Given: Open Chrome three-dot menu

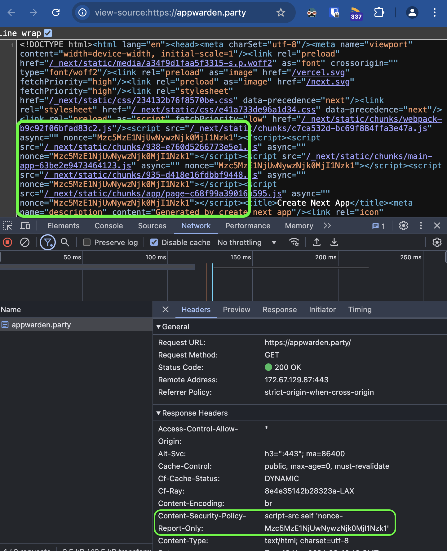Looking at the screenshot, I should (x=435, y=12).
